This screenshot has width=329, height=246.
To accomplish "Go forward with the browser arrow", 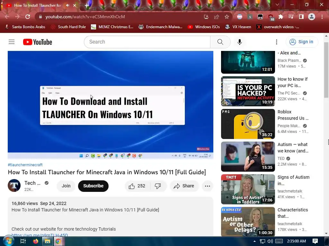I will tap(17, 17).
